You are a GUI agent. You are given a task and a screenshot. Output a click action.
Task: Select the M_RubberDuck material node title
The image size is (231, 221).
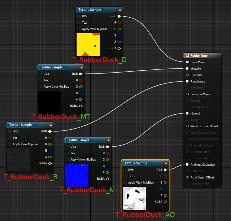(202, 56)
